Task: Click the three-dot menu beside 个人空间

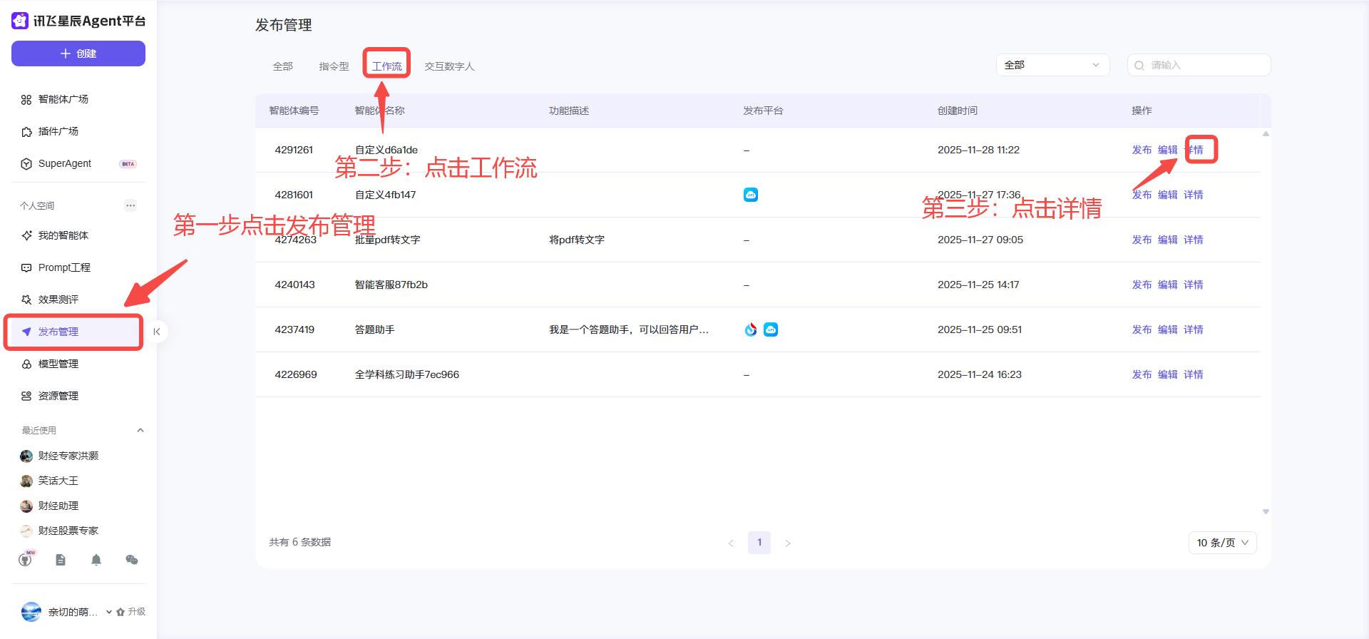Action: (130, 205)
